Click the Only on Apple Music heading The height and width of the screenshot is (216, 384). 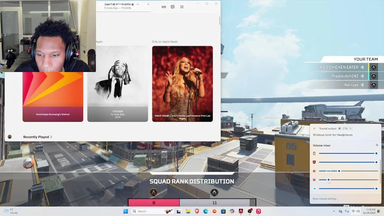click(x=165, y=42)
